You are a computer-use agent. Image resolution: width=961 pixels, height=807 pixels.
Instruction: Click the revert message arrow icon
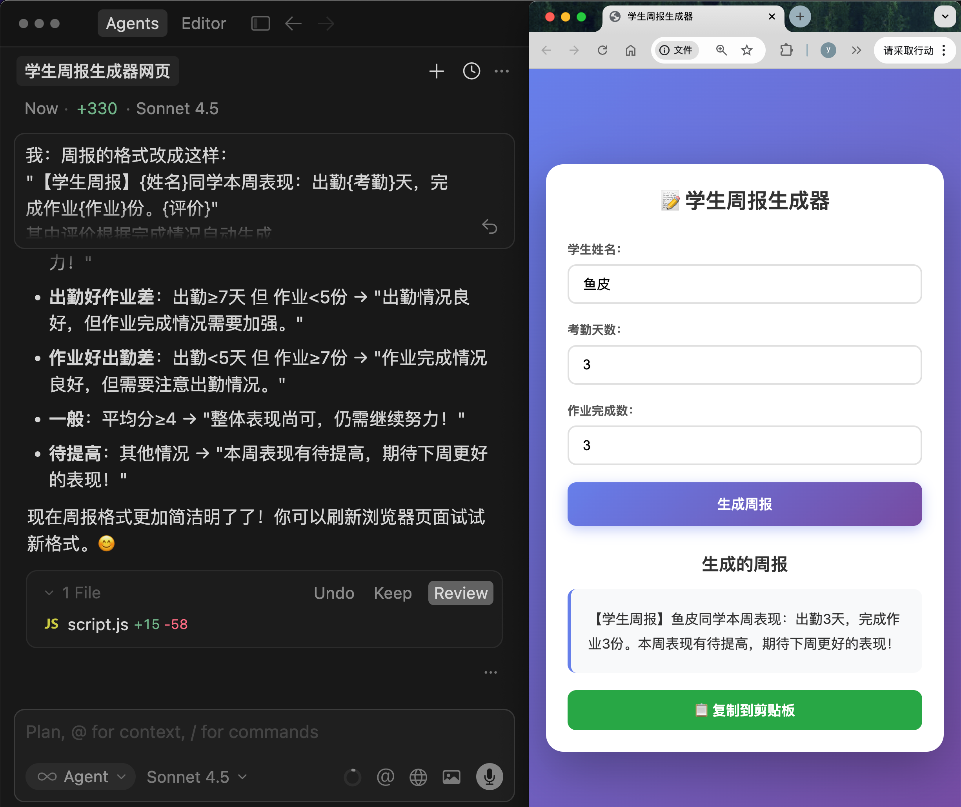pos(489,227)
